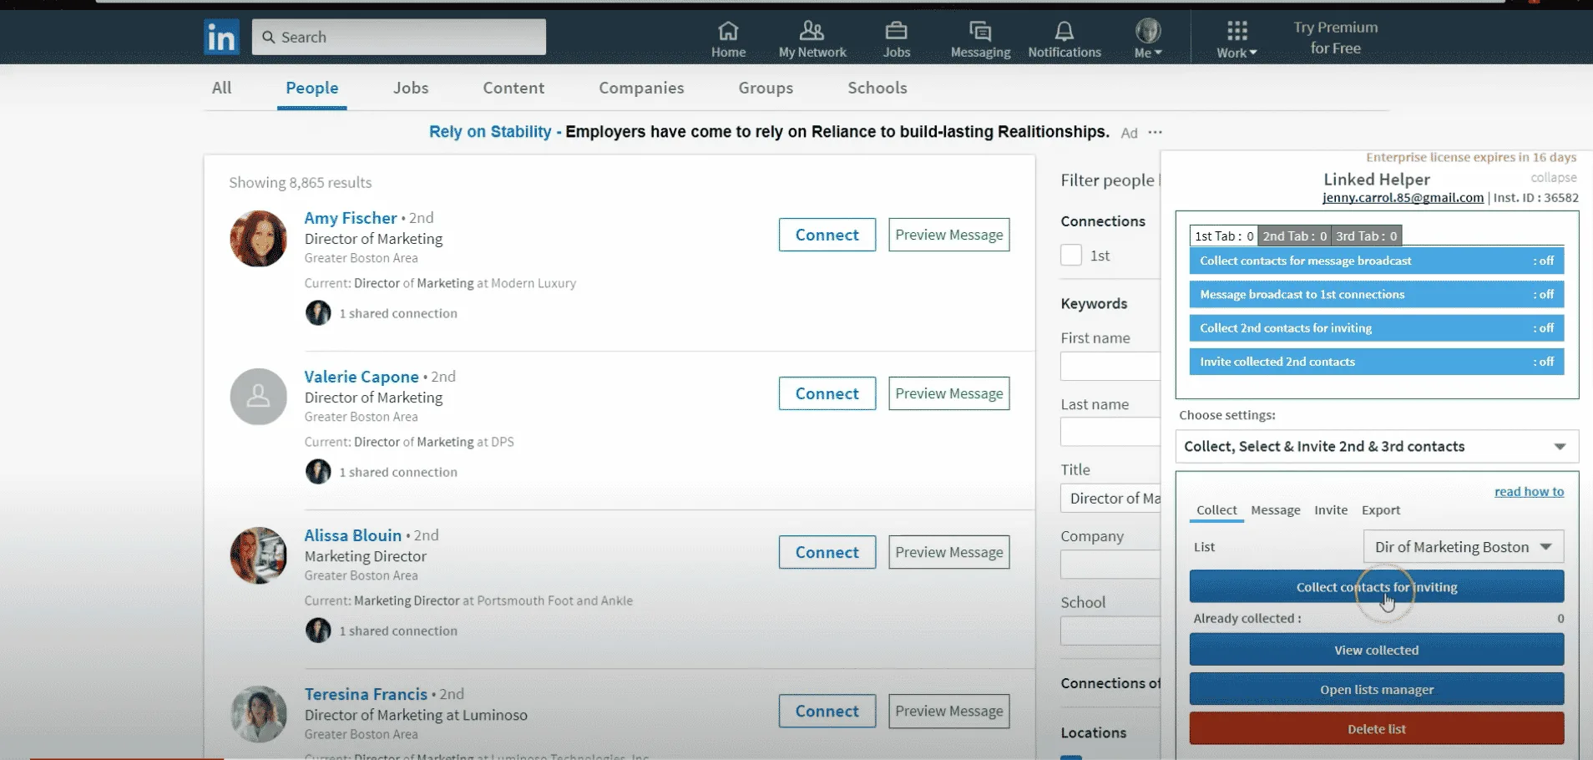Open the Dir of Marketing Boston list dropdown
This screenshot has height=760, width=1593.
(1463, 547)
